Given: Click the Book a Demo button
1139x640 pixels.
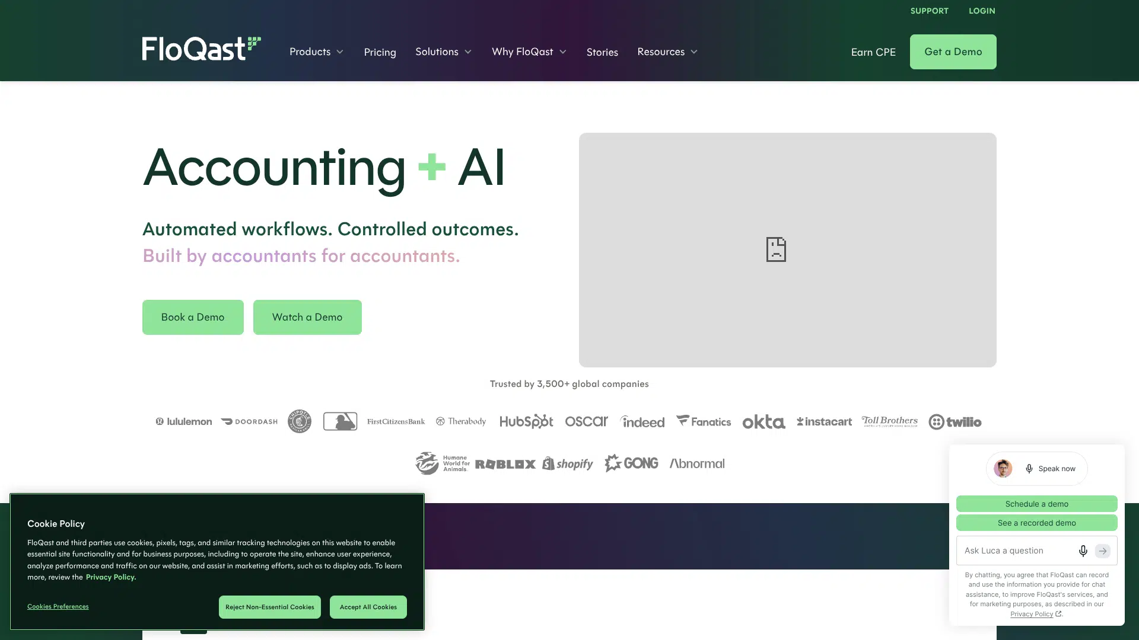Looking at the screenshot, I should (x=193, y=317).
